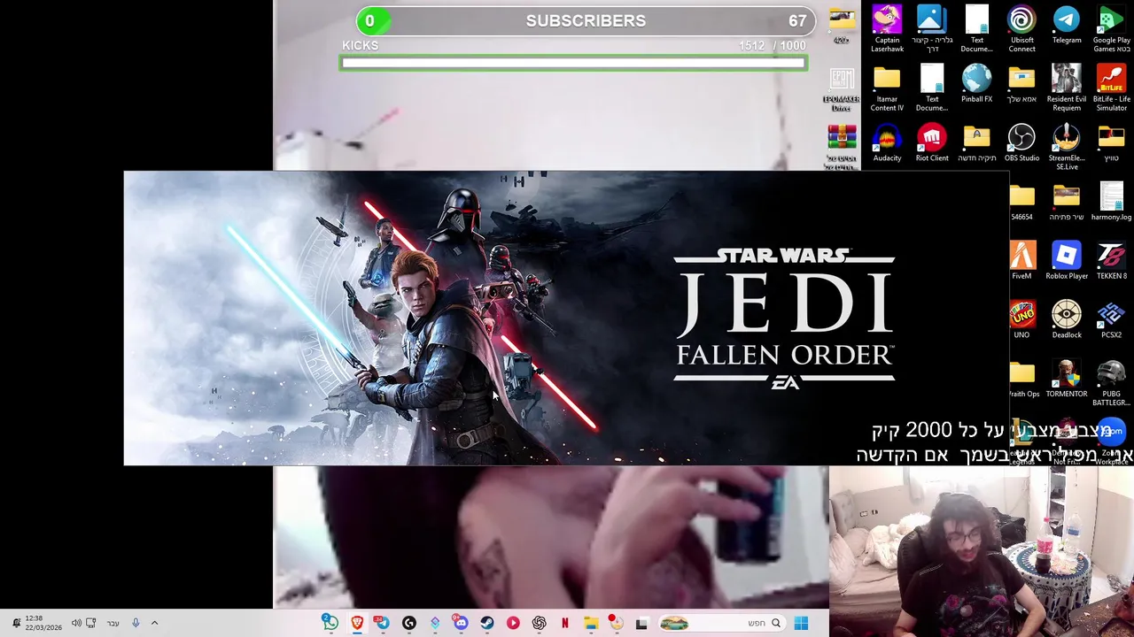The image size is (1134, 637).
Task: Open PCSX2 emulator shortcut
Action: click(x=1111, y=320)
